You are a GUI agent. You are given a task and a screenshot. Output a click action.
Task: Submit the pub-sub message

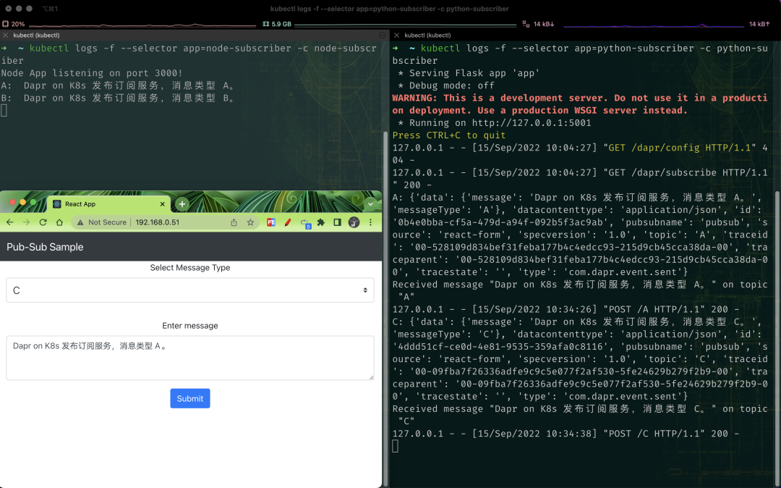[x=189, y=398]
